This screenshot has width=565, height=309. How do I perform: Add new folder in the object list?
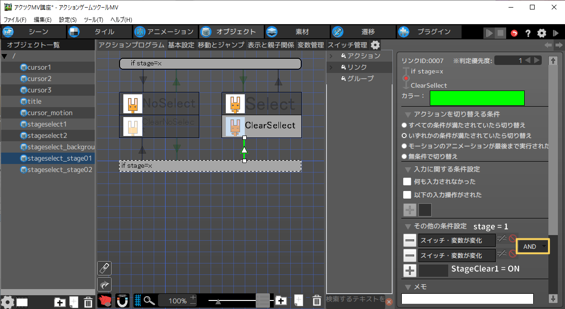[60, 302]
